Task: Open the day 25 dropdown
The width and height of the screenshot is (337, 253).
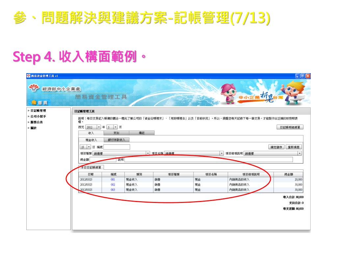Action: [x=89, y=147]
